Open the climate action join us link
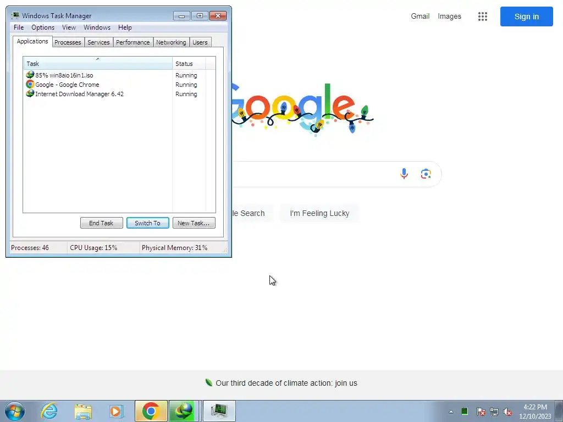The height and width of the screenshot is (422, 563). 286,383
